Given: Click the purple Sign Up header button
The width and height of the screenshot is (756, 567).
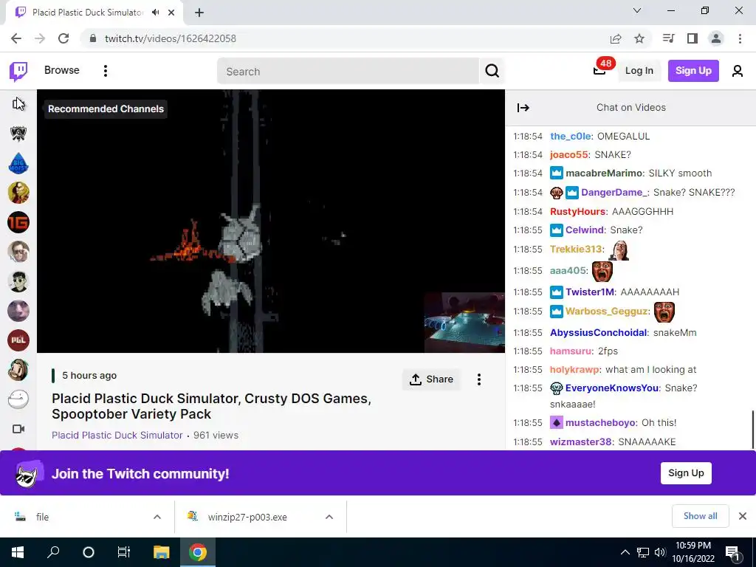Looking at the screenshot, I should pos(693,71).
